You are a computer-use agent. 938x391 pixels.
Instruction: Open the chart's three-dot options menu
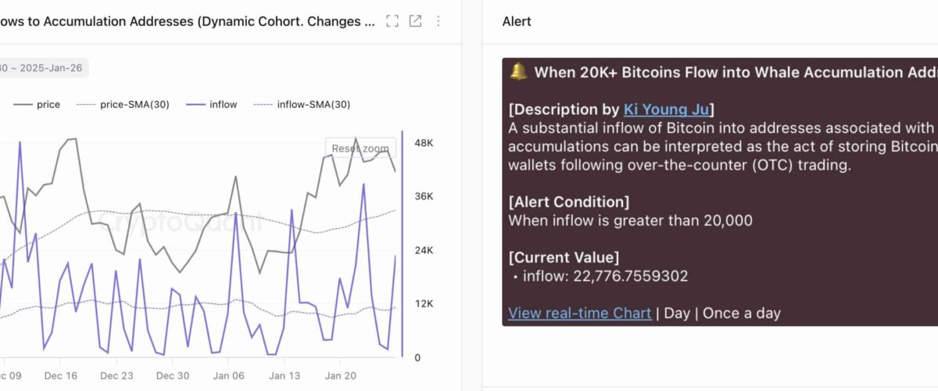tap(438, 21)
